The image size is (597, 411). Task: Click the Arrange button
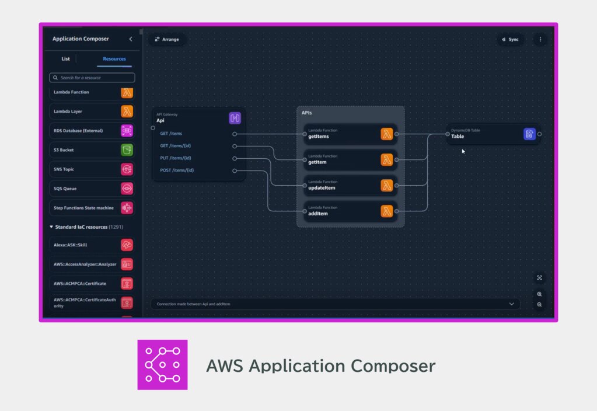tap(167, 39)
